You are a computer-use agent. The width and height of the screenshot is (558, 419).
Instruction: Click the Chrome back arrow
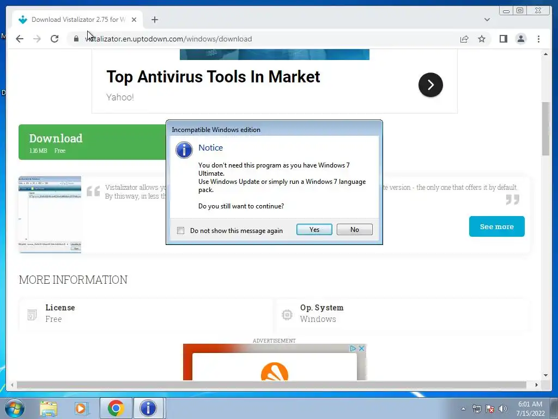20,39
